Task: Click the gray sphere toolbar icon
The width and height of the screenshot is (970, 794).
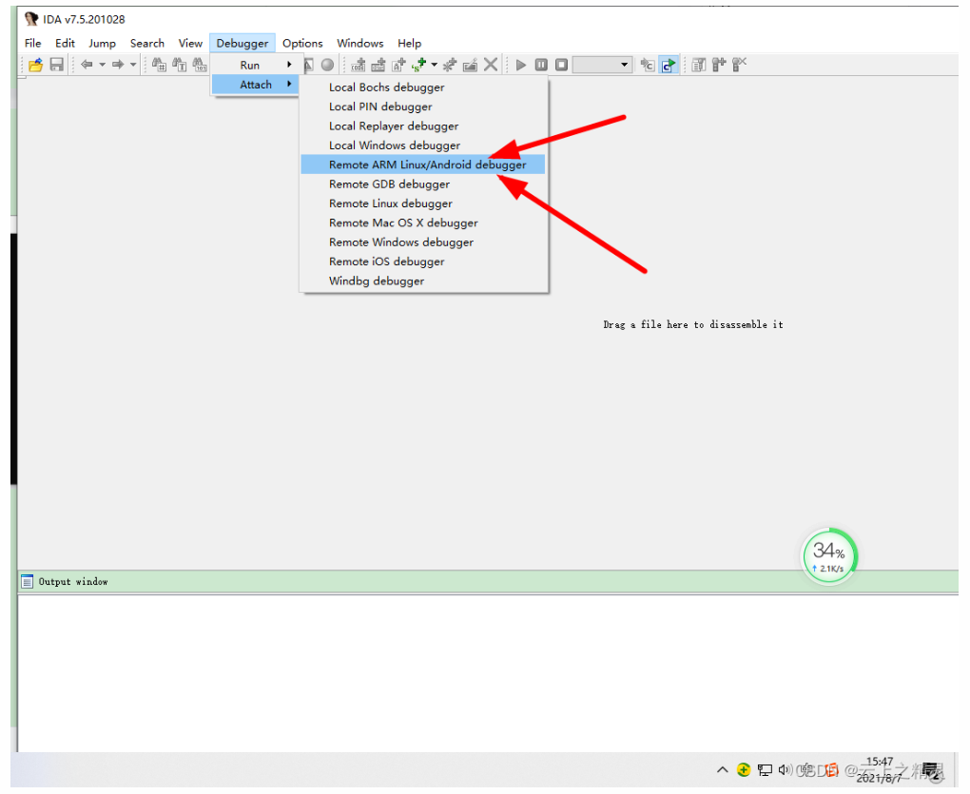Action: [x=327, y=65]
